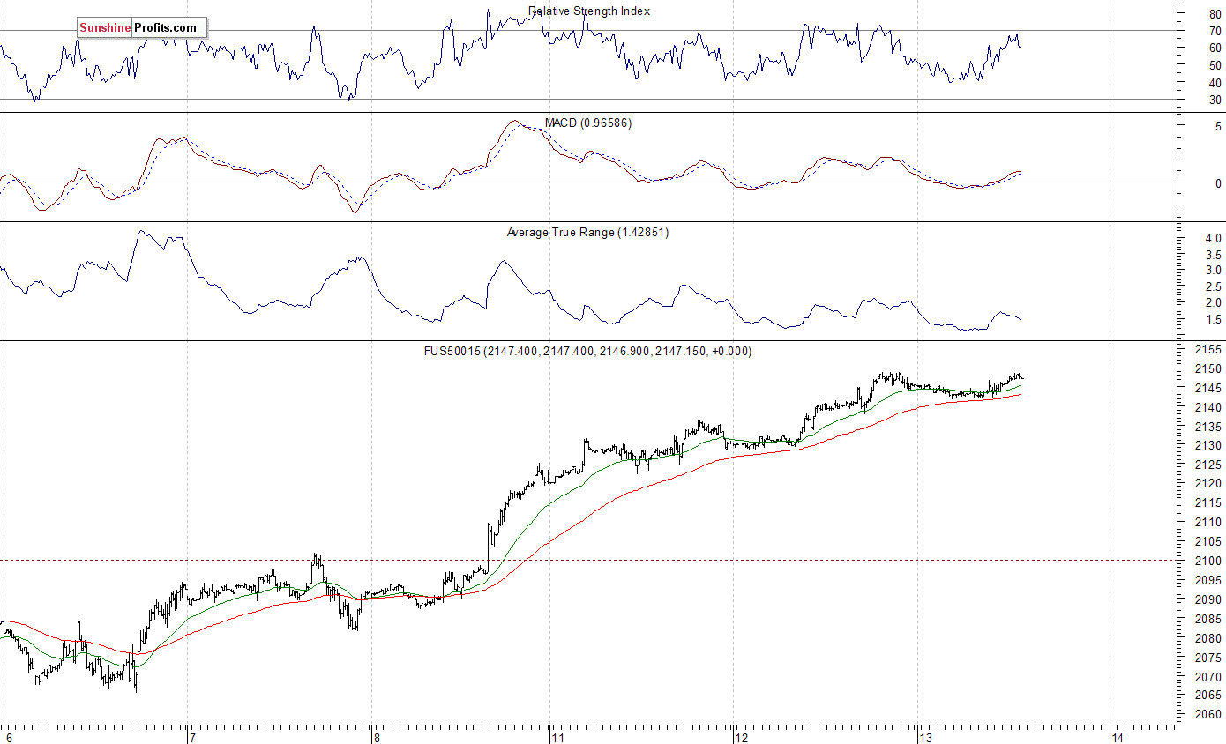Click the 2100 price axis label

point(1208,561)
